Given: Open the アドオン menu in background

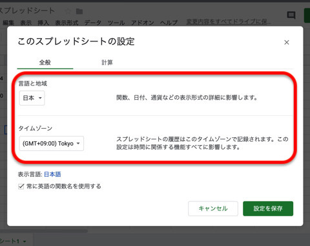Looking at the screenshot, I should click(x=143, y=23).
